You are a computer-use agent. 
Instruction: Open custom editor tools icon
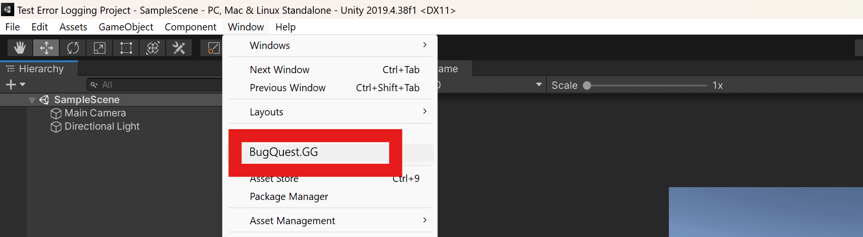pyautogui.click(x=179, y=48)
